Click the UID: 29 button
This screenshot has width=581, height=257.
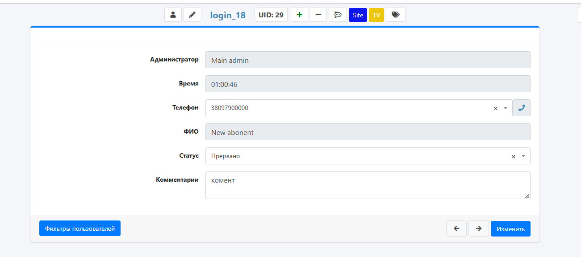(x=271, y=15)
